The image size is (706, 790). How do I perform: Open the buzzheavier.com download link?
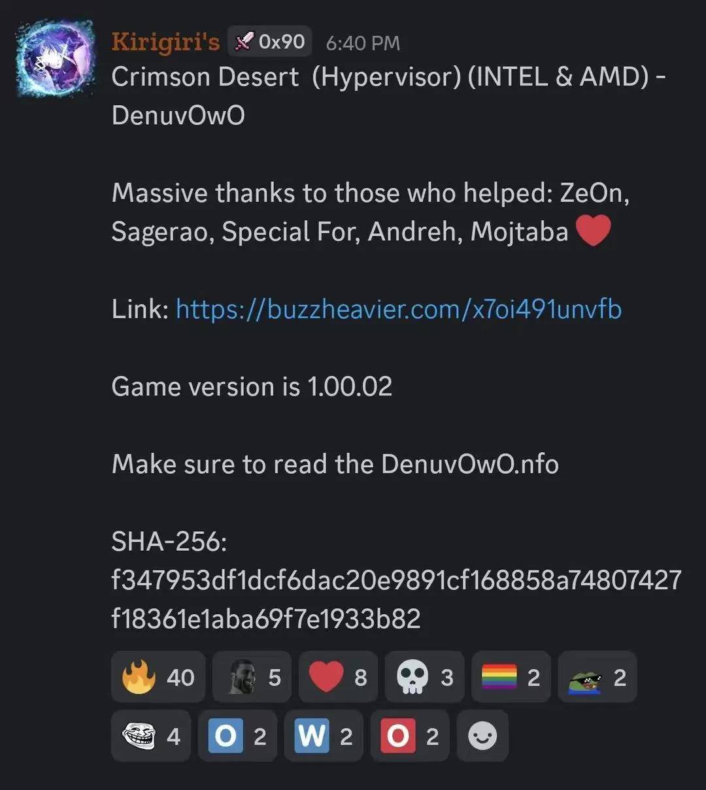coord(399,308)
